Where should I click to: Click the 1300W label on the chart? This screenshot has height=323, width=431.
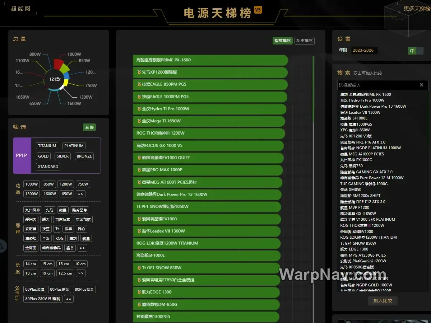coord(85,97)
